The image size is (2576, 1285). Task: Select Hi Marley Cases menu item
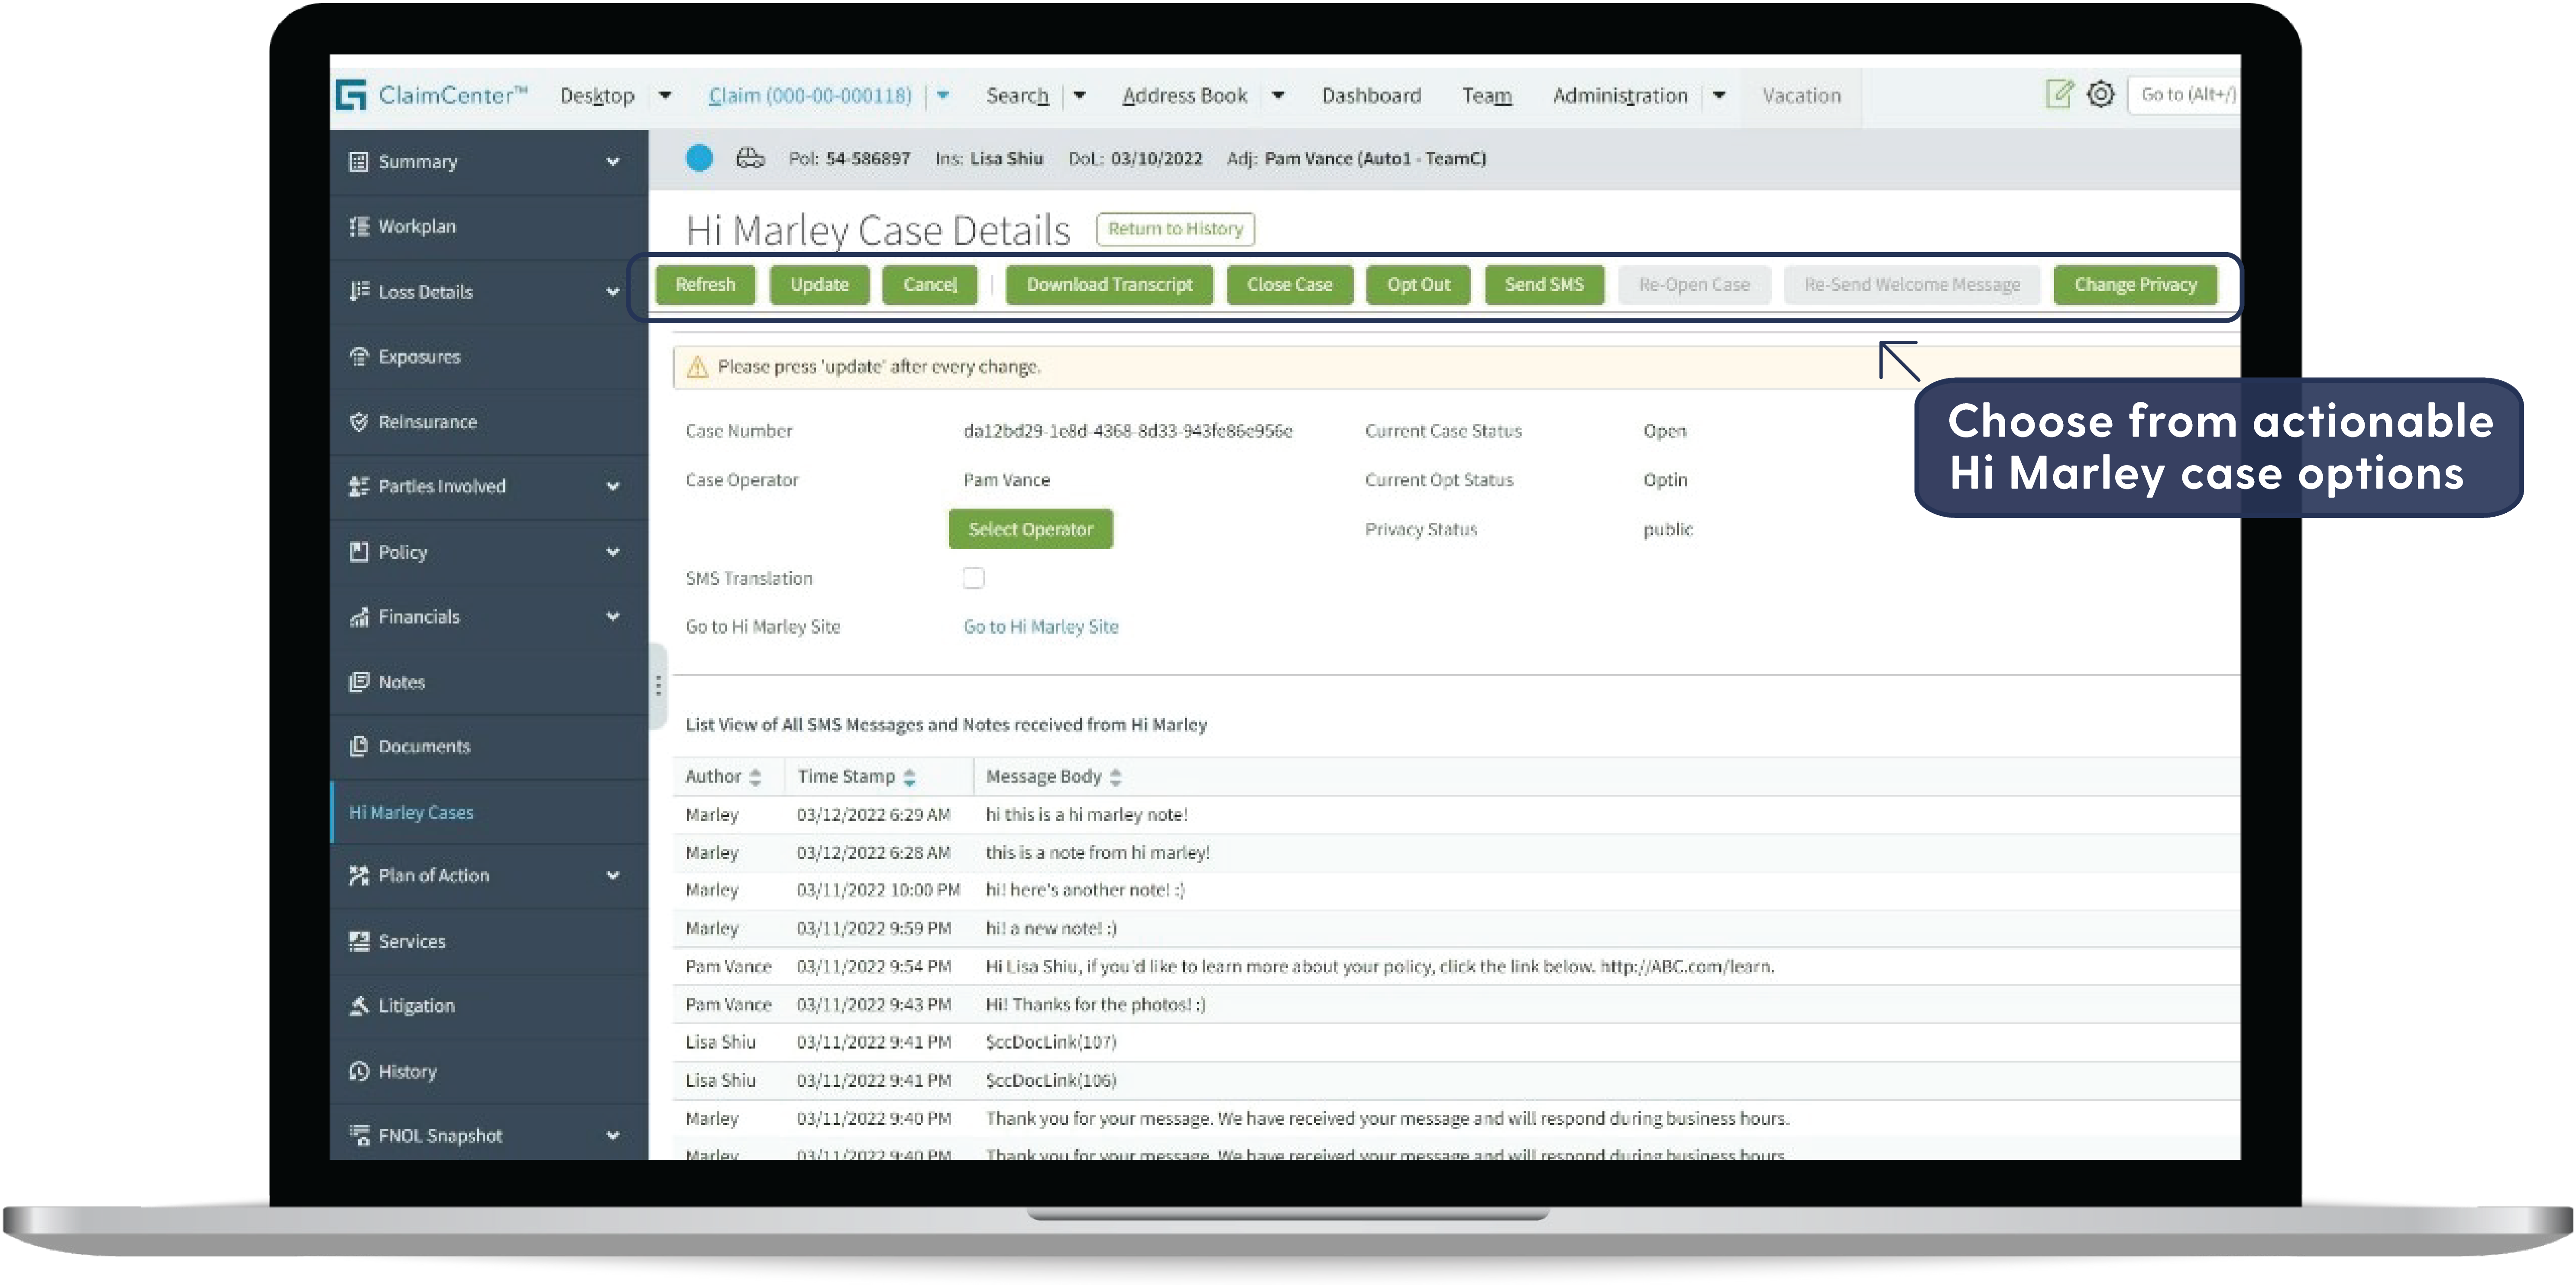(411, 812)
